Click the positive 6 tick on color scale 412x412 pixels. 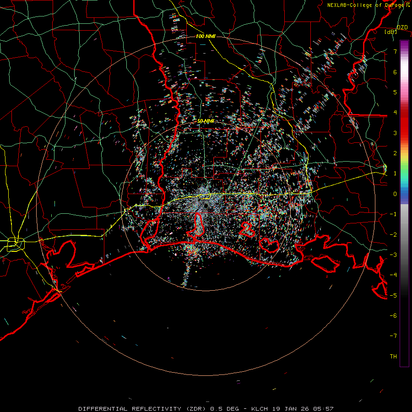tap(395, 72)
